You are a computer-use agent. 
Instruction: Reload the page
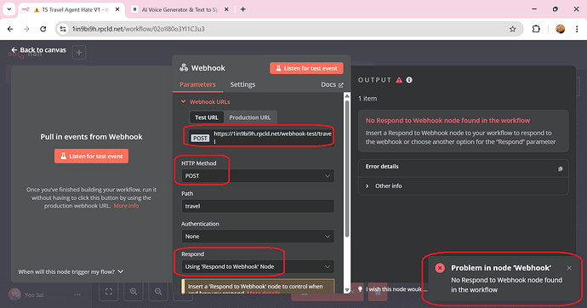point(43,29)
